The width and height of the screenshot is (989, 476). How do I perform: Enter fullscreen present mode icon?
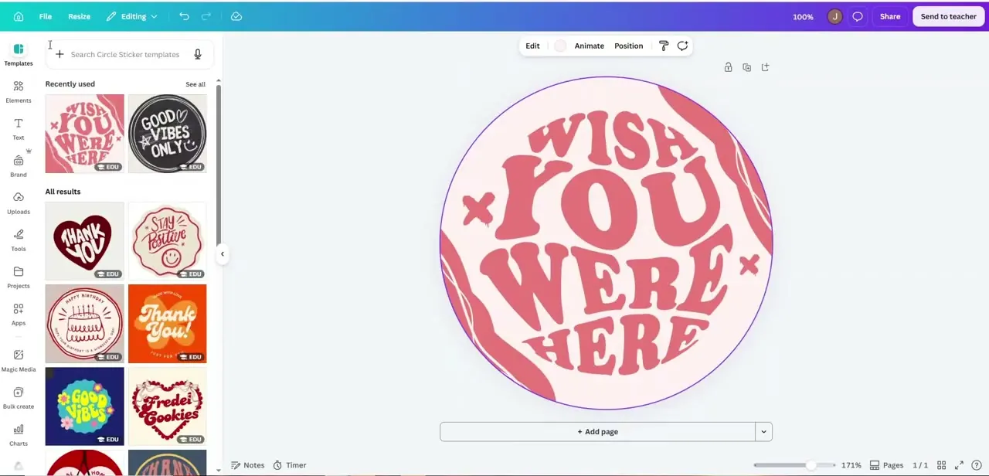[959, 465]
